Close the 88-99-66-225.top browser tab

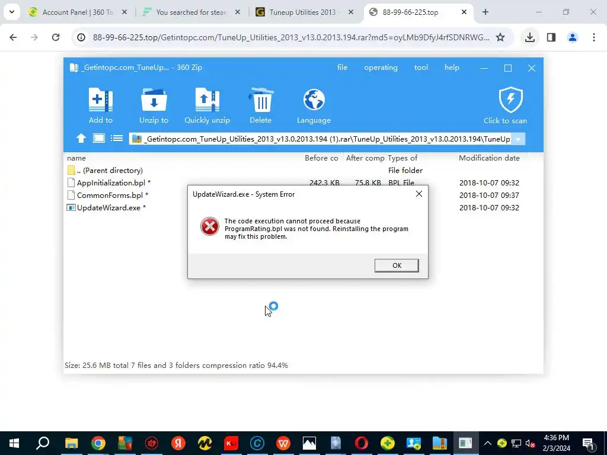(464, 12)
